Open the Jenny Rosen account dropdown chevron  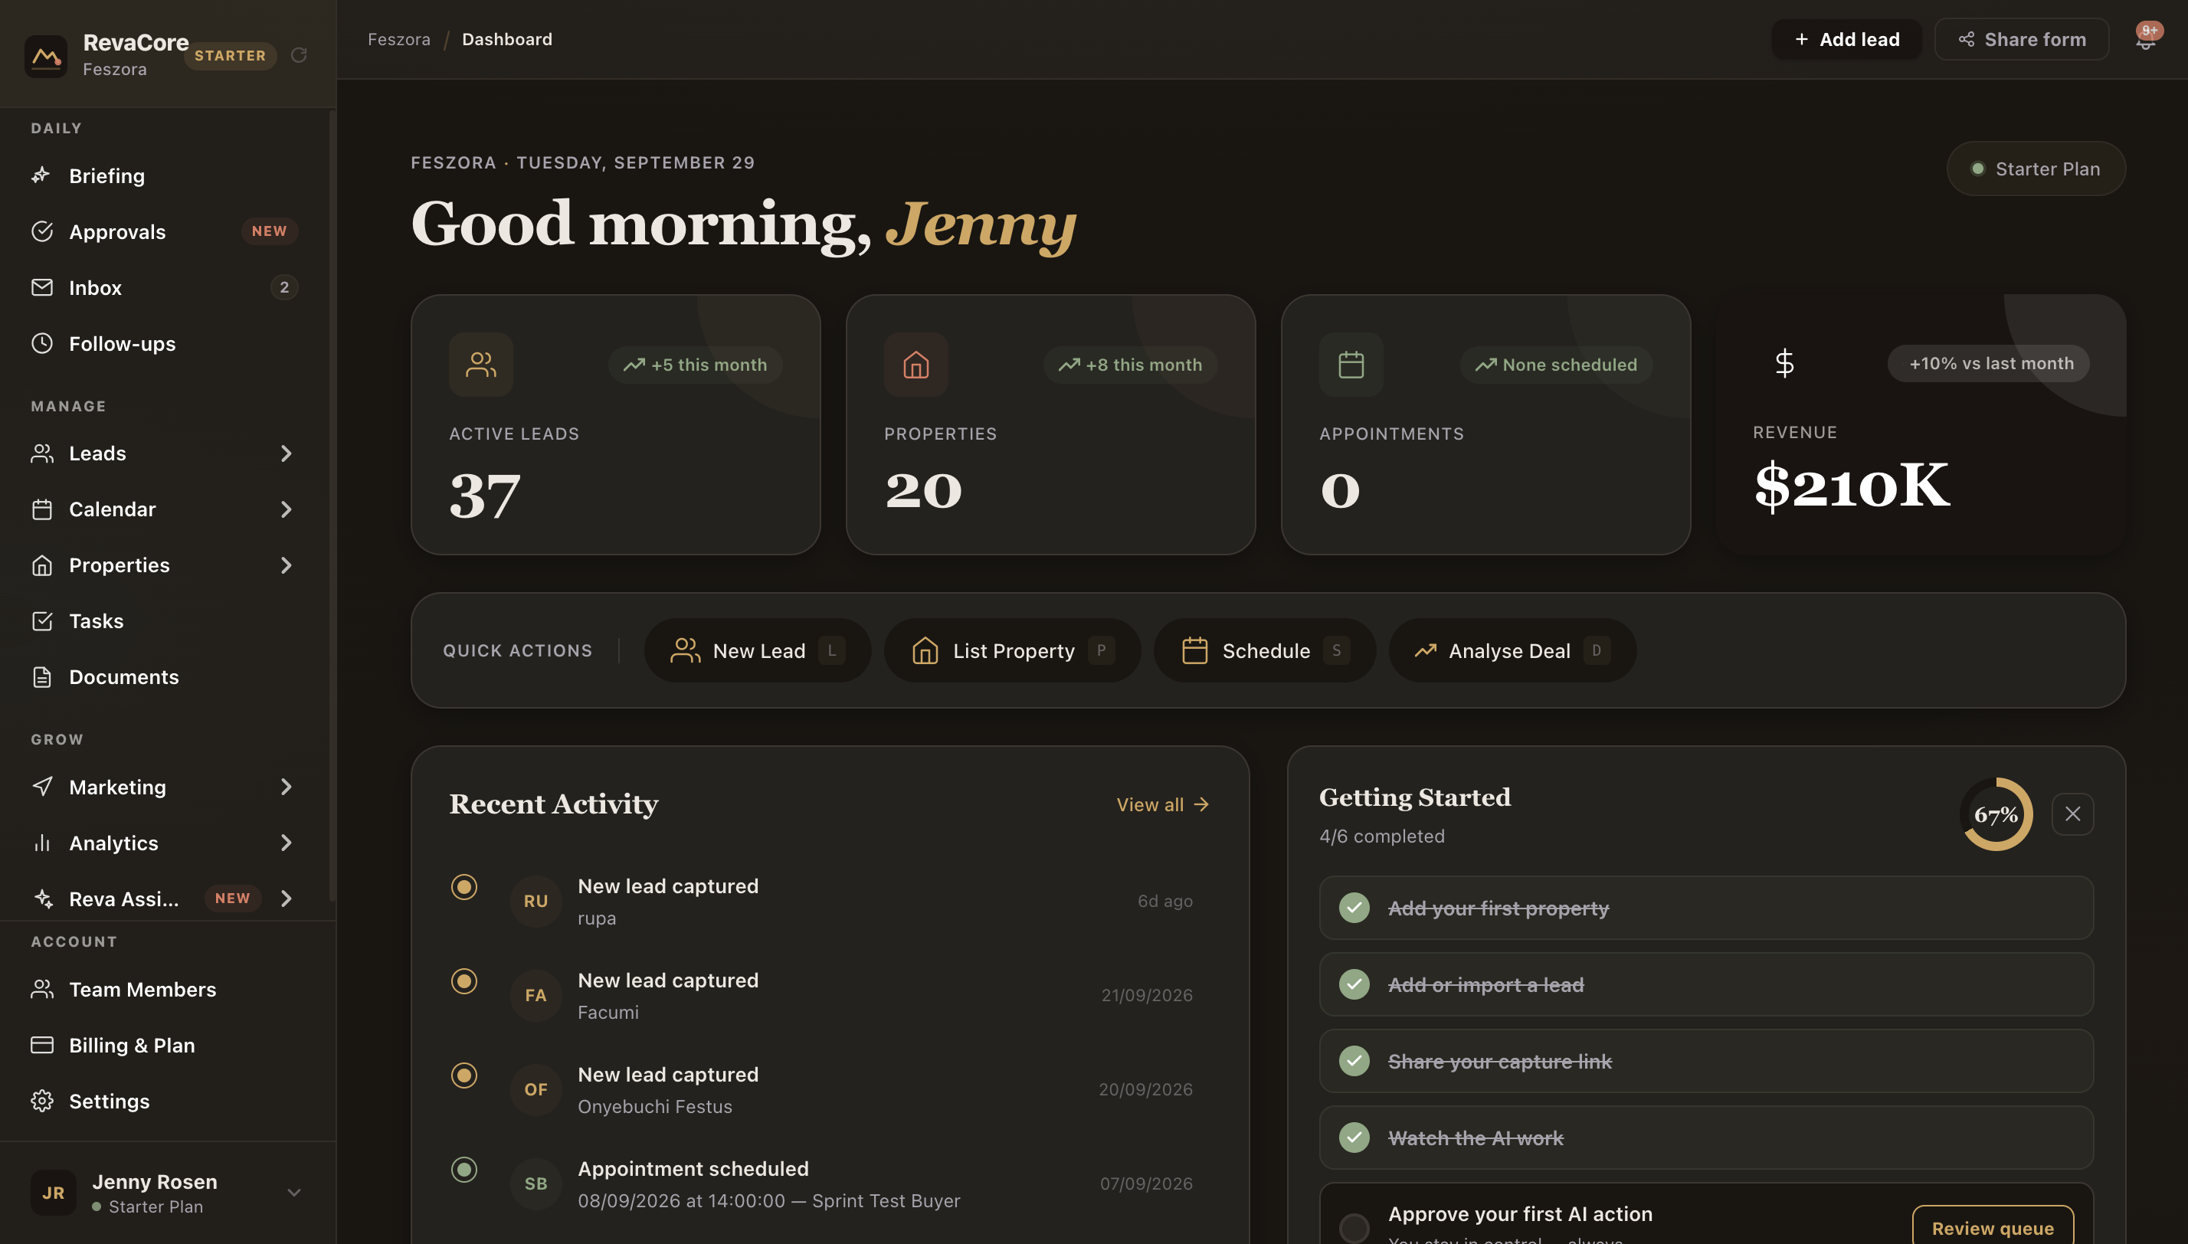(294, 1192)
